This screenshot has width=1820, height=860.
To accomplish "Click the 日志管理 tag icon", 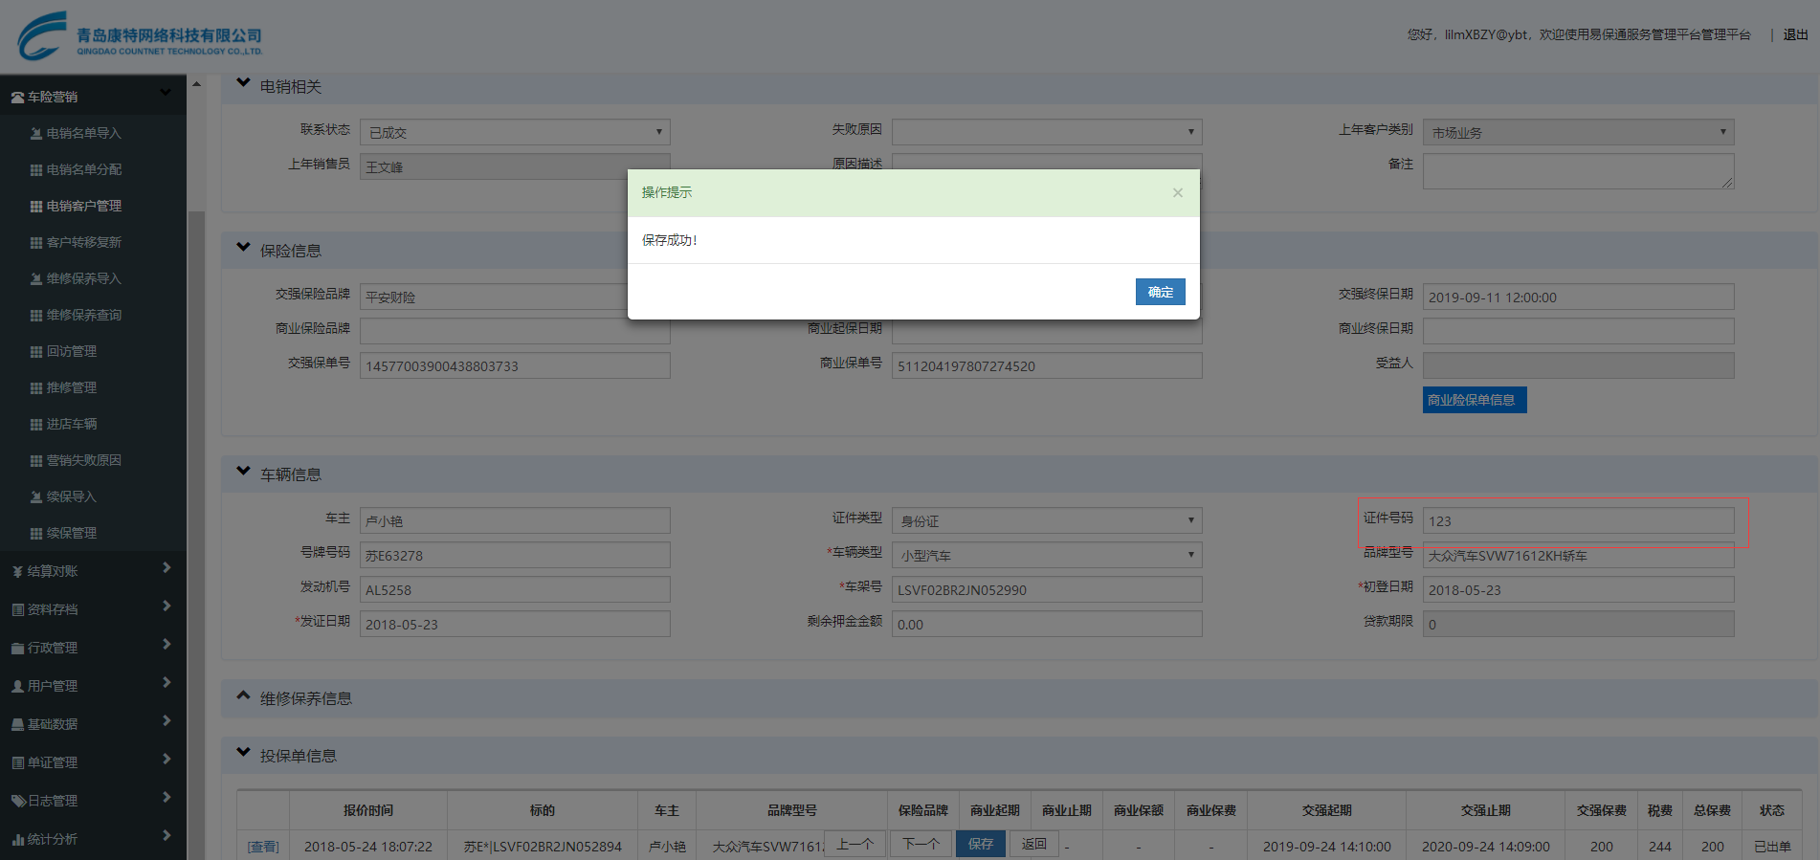I will point(17,802).
